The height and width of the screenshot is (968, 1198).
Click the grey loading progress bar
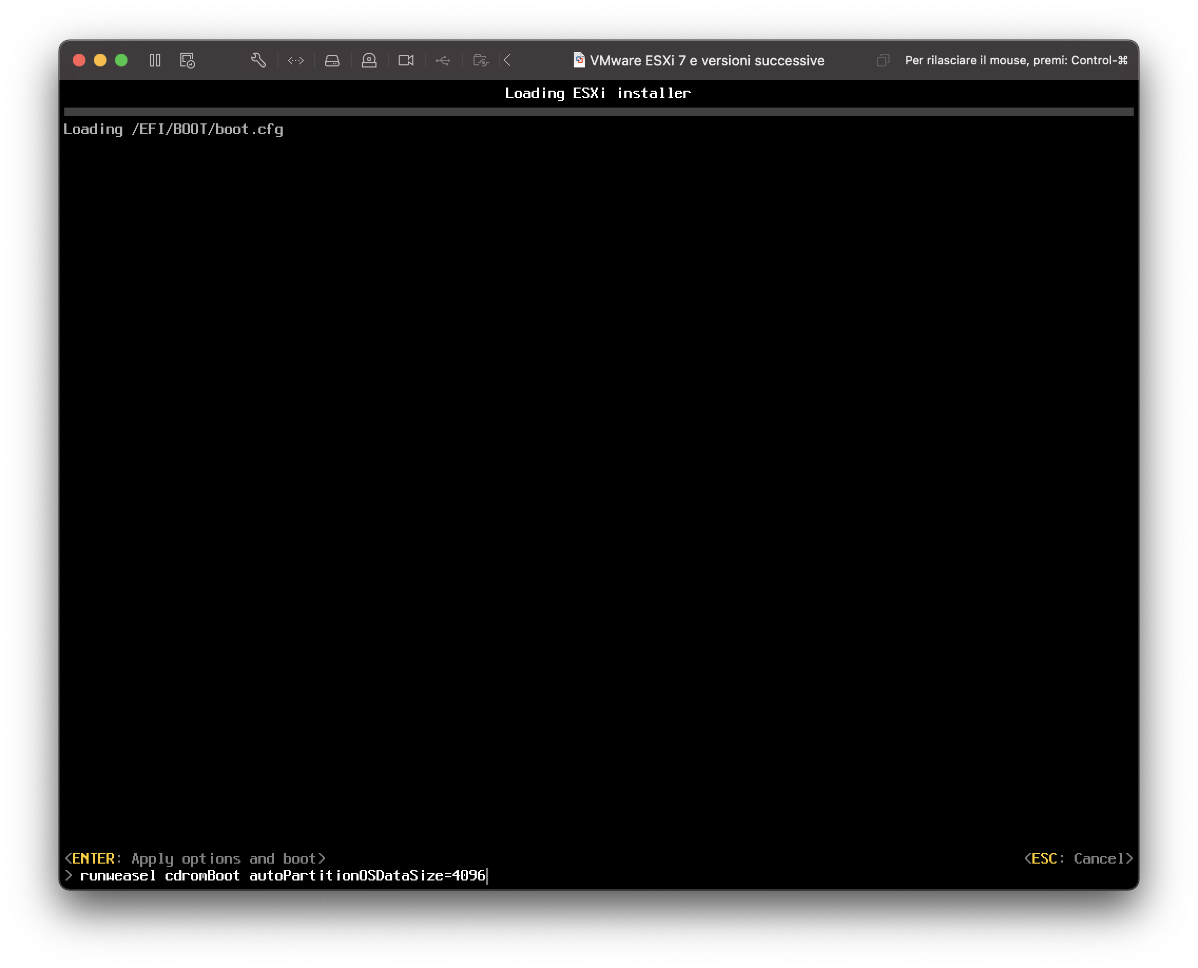pos(599,112)
